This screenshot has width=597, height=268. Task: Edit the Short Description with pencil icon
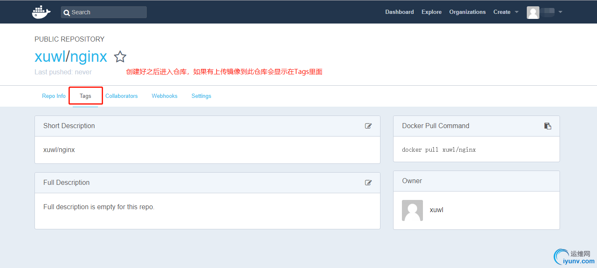pyautogui.click(x=368, y=126)
